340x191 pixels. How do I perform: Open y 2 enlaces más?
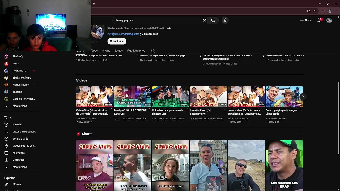149,34
